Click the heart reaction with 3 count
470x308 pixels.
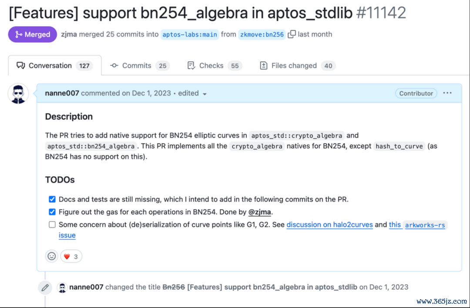coord(71,256)
